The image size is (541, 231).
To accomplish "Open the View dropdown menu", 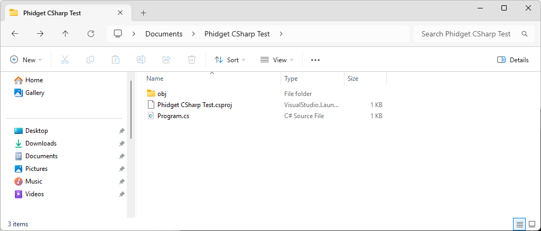I will [277, 60].
